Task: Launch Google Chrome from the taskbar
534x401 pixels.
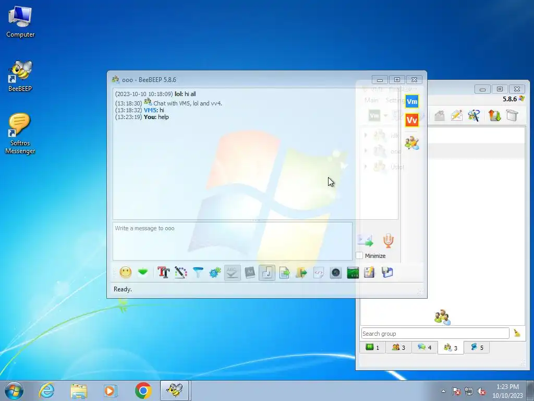Action: point(143,391)
